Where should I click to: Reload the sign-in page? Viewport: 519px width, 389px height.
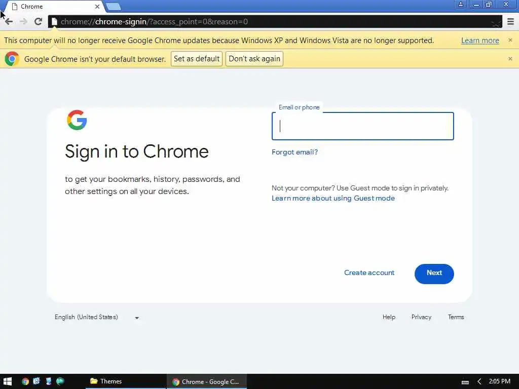pyautogui.click(x=38, y=22)
